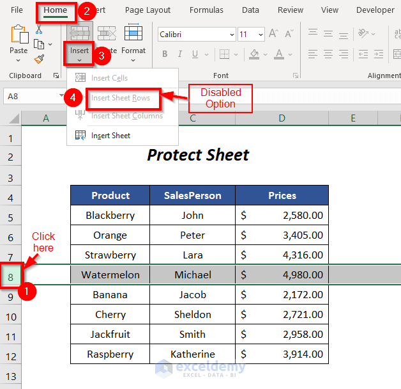Switch to the Page Layout tab
401x389 pixels.
[148, 10]
